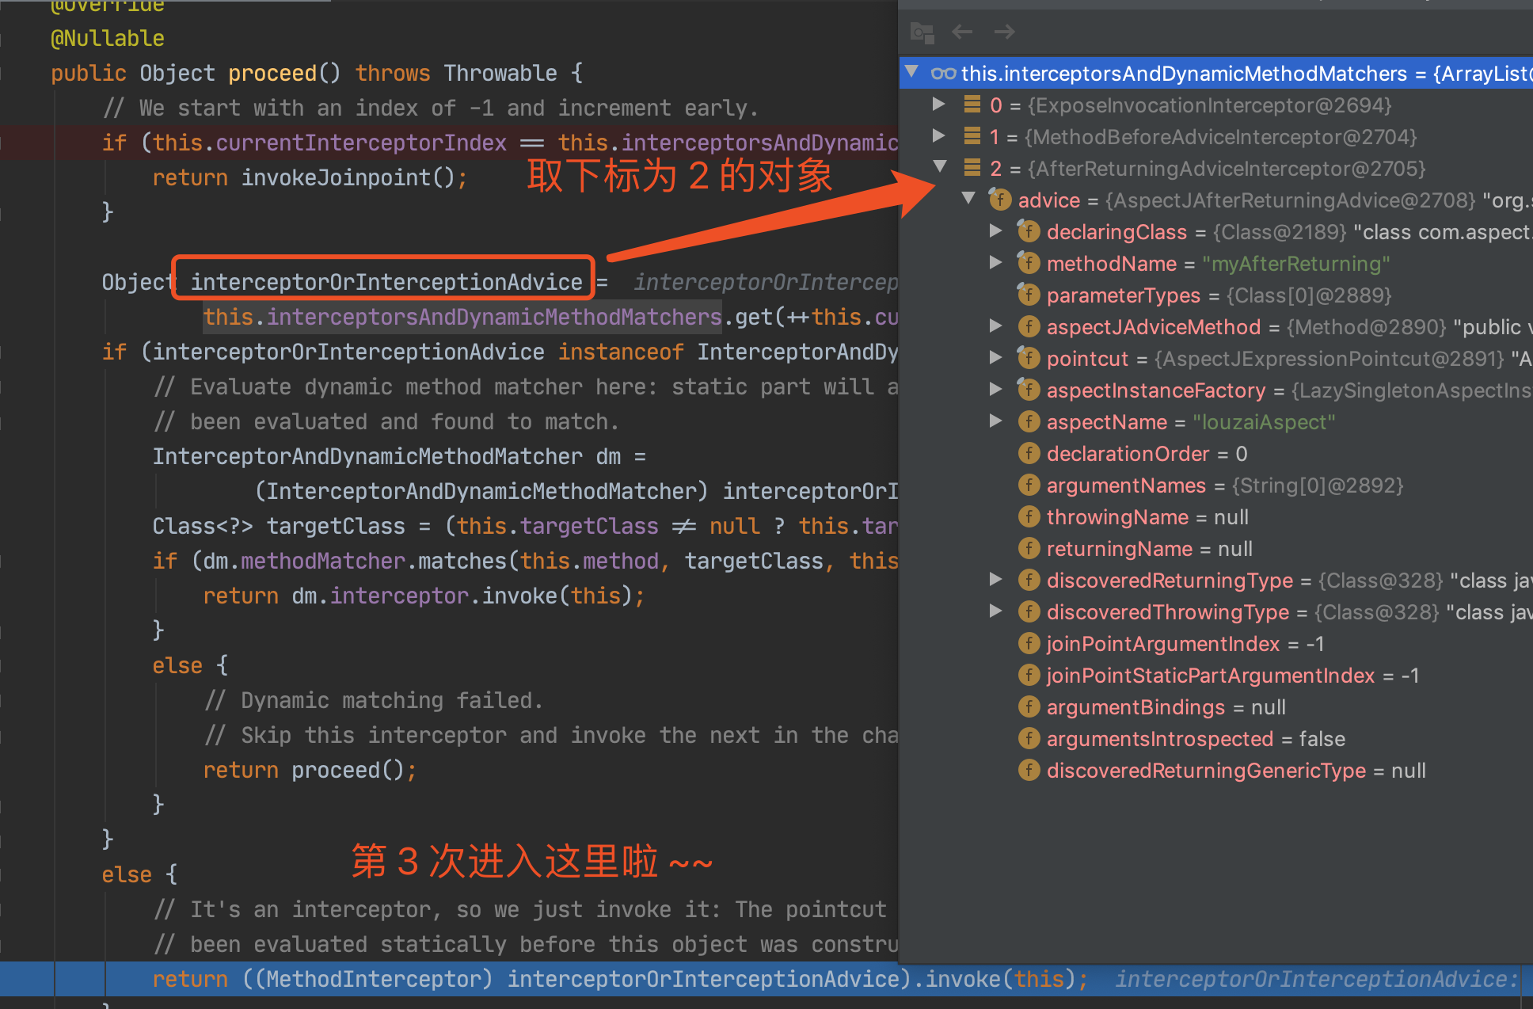Collapse the advice node
1533x1009 pixels.
click(968, 198)
